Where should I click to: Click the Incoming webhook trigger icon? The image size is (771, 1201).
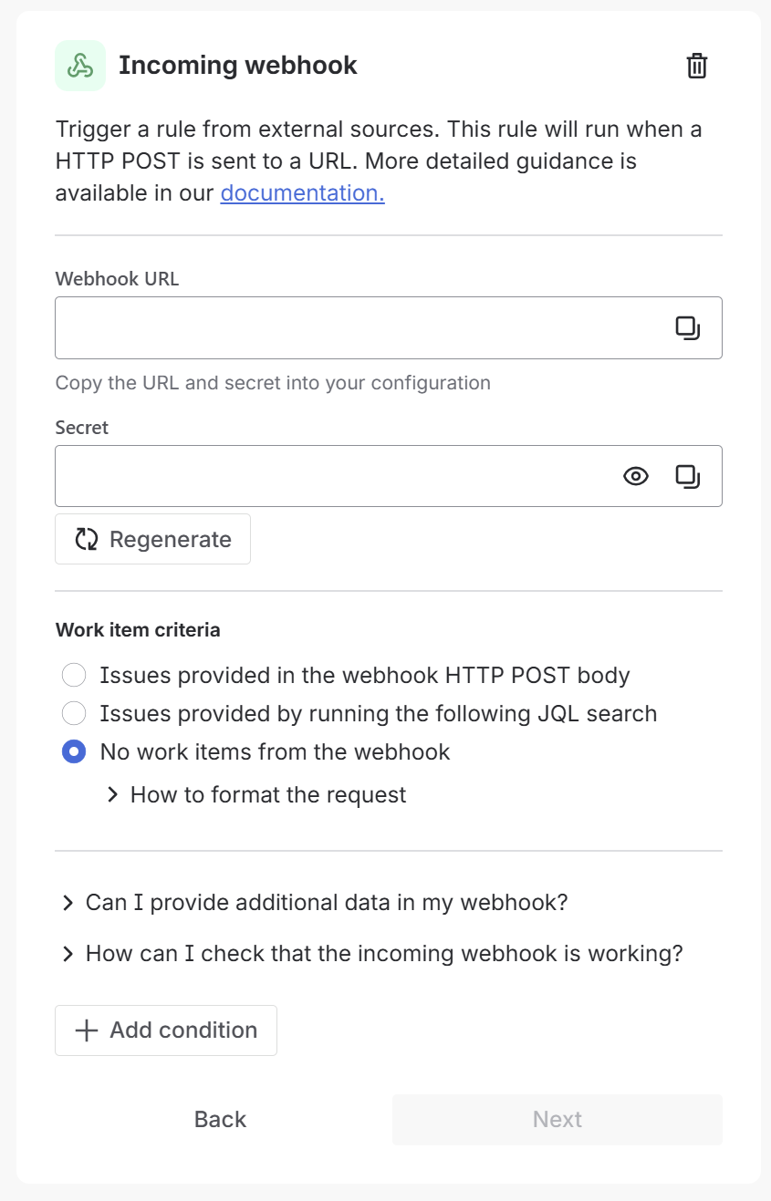pos(80,65)
